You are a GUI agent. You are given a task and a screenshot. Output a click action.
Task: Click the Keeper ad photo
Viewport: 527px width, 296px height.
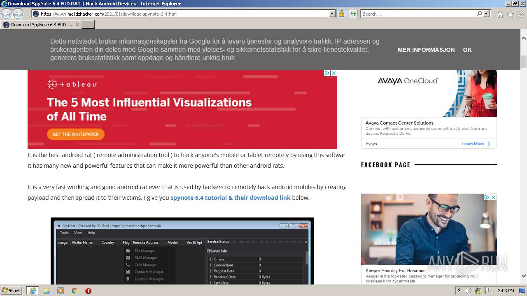click(x=429, y=229)
